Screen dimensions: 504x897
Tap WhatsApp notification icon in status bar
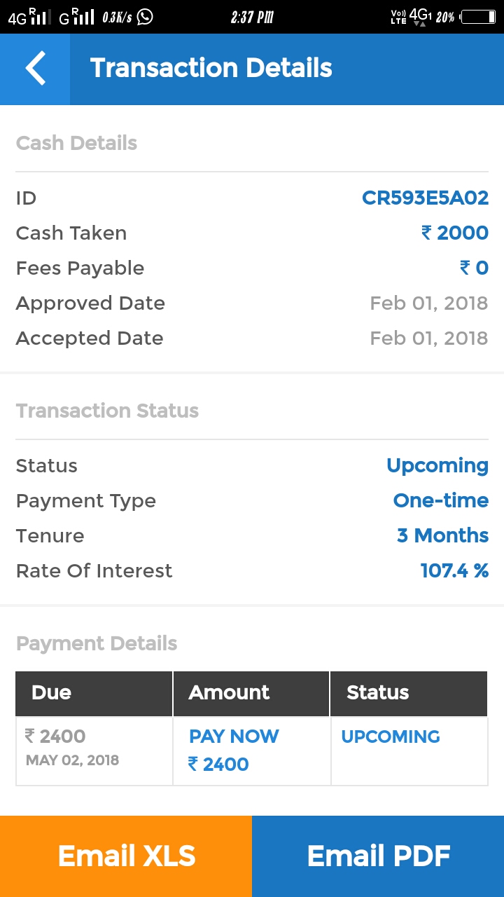[x=145, y=17]
